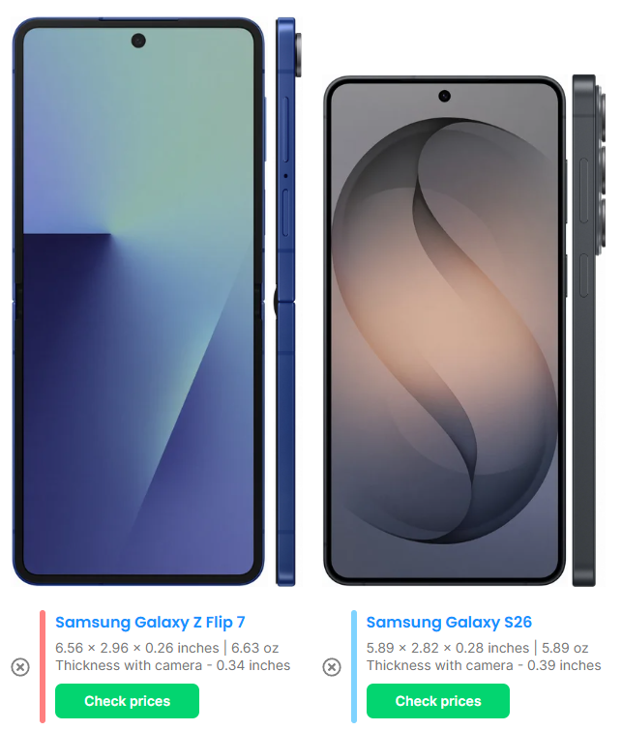Click the Galaxy S26 punch-hole front camera
This screenshot has width=622, height=730.
click(444, 97)
